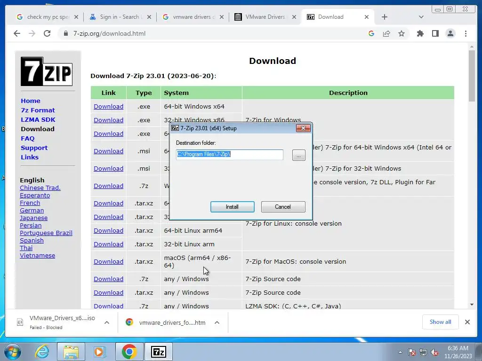Launch Internet Explorer from taskbar
The image size is (482, 361).
tap(41, 352)
